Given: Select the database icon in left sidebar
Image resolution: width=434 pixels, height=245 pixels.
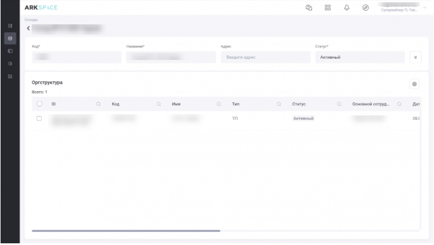Looking at the screenshot, I should point(10,38).
